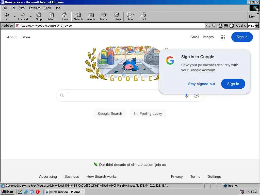The height and width of the screenshot is (195, 260).
Task: Click the first quick launch notepad icon
Action: pos(20,192)
